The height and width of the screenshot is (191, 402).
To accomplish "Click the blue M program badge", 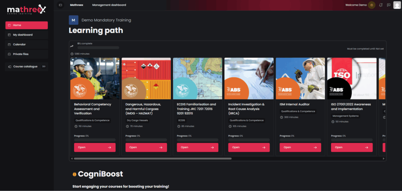I will [73, 20].
